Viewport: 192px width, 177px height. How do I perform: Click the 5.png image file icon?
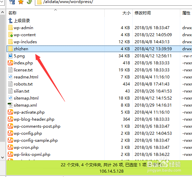10,56
